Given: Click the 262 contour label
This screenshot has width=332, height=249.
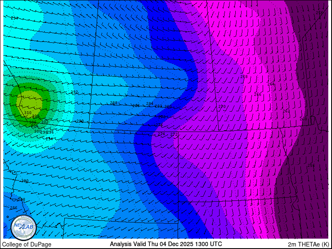Looking at the screenshot, I should (x=286, y=111).
